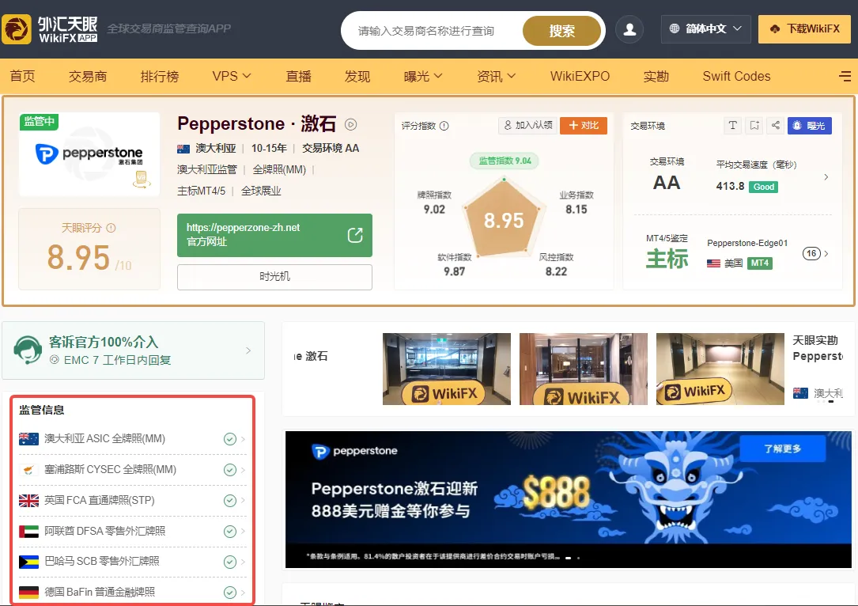Screen dimensions: 858x606
Task: Open the user account profile icon
Action: click(629, 29)
